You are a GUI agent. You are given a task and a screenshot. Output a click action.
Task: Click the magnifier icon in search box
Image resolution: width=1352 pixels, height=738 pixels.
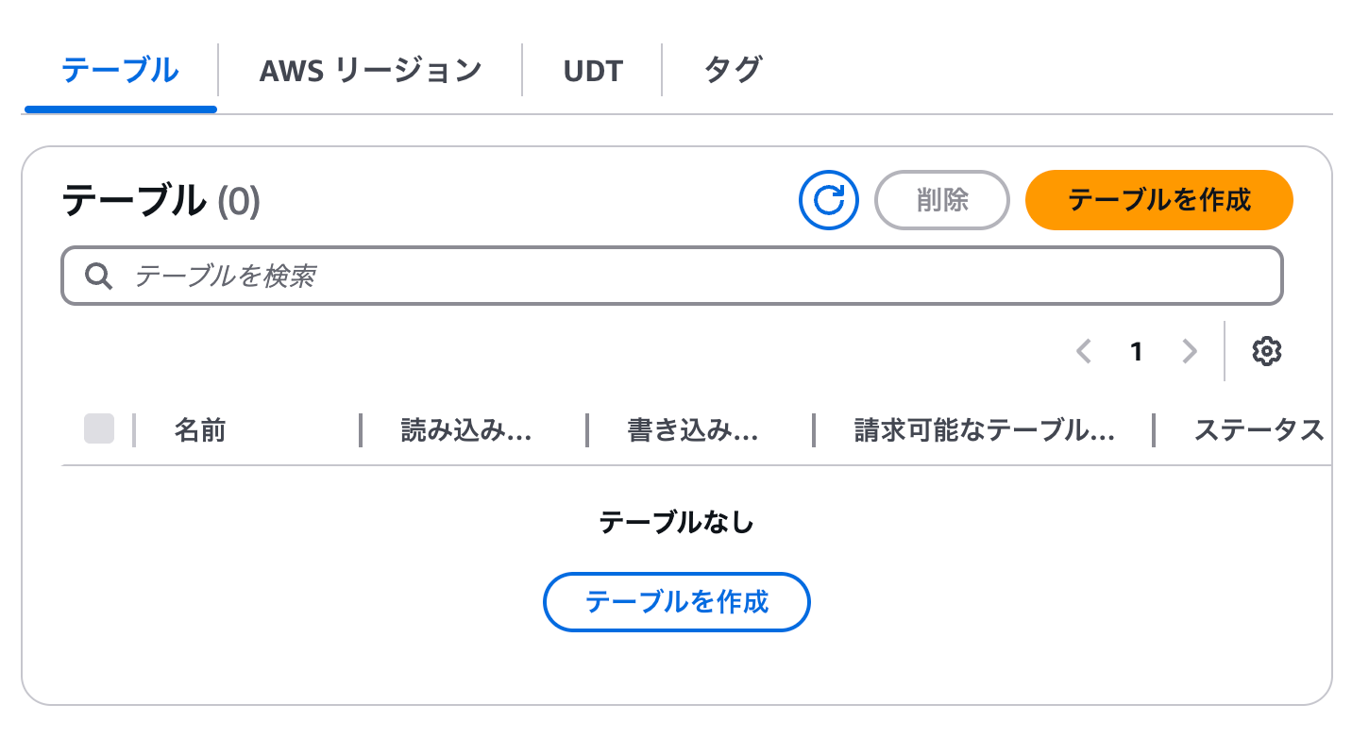tap(99, 276)
